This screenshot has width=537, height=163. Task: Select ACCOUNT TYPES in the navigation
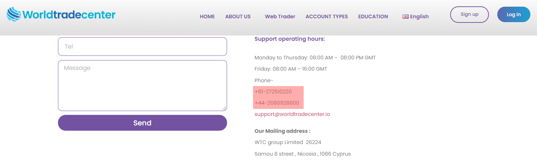tap(326, 17)
